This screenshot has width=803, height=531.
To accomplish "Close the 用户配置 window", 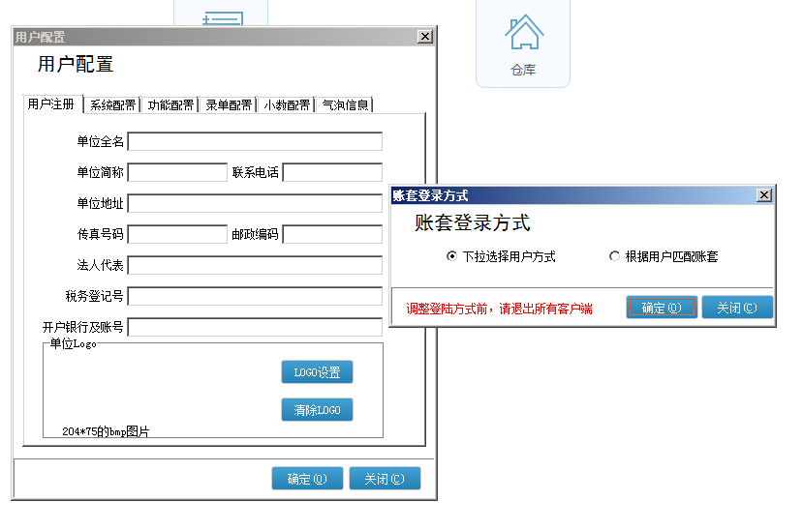I will (x=424, y=37).
